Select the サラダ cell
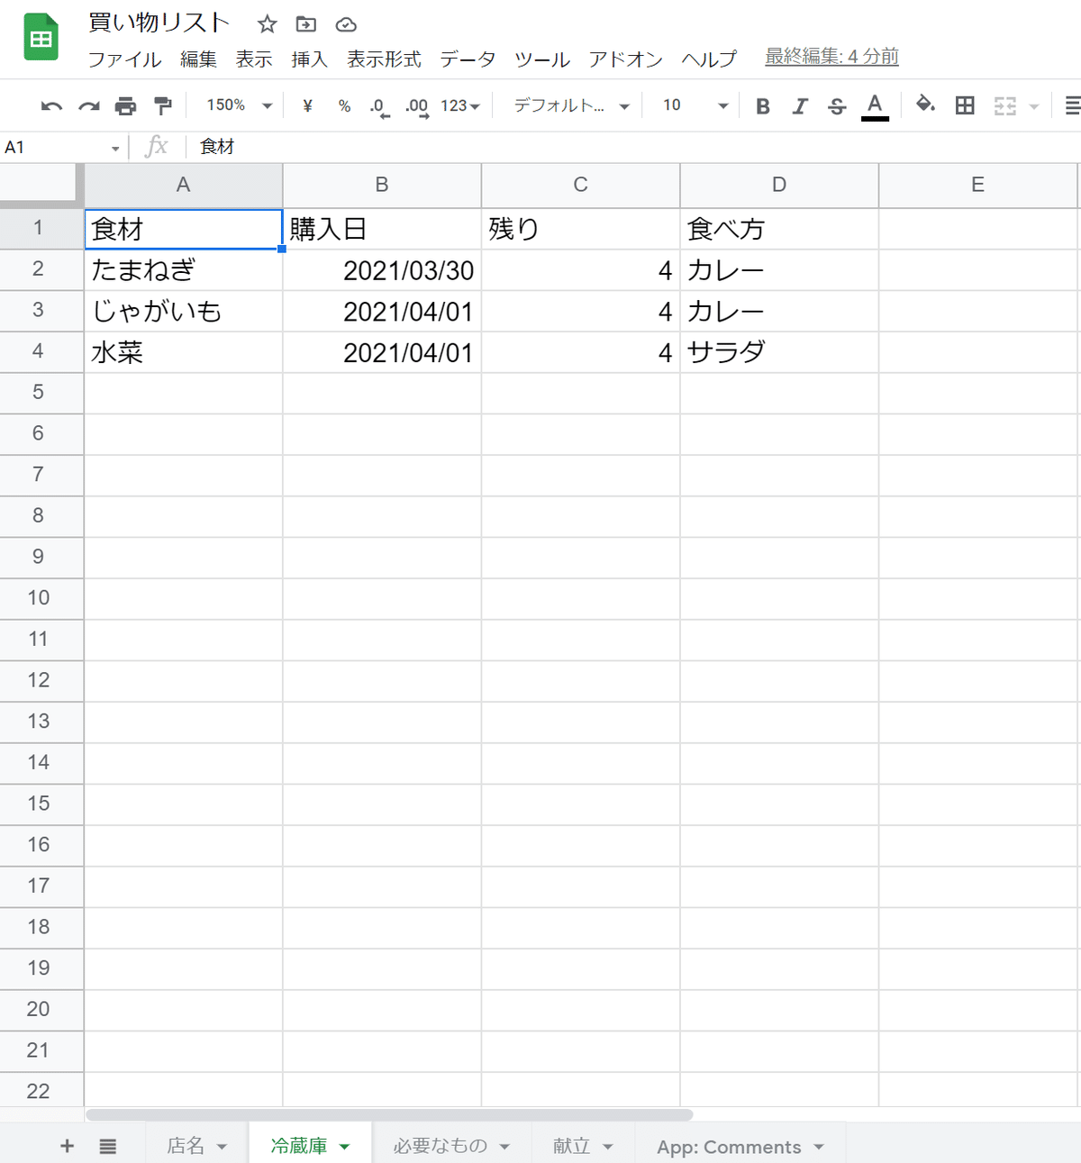 pyautogui.click(x=779, y=352)
